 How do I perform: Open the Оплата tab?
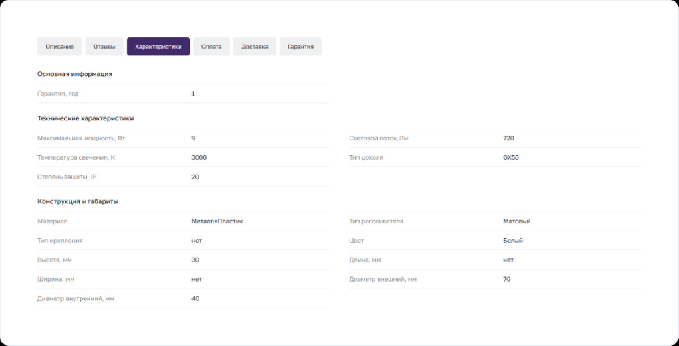[x=211, y=46]
